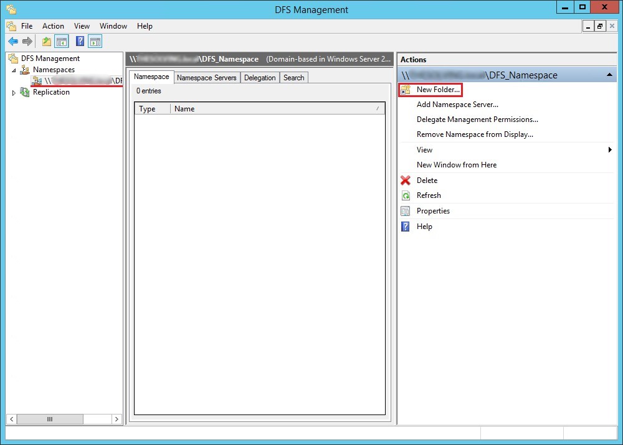623x445 pixels.
Task: Expand the Replication tree node
Action: (14, 93)
